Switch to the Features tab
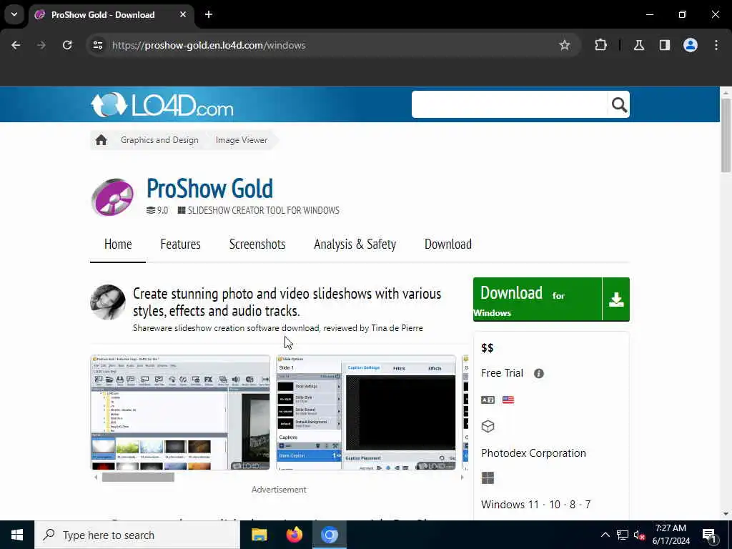The image size is (732, 549). (x=180, y=244)
